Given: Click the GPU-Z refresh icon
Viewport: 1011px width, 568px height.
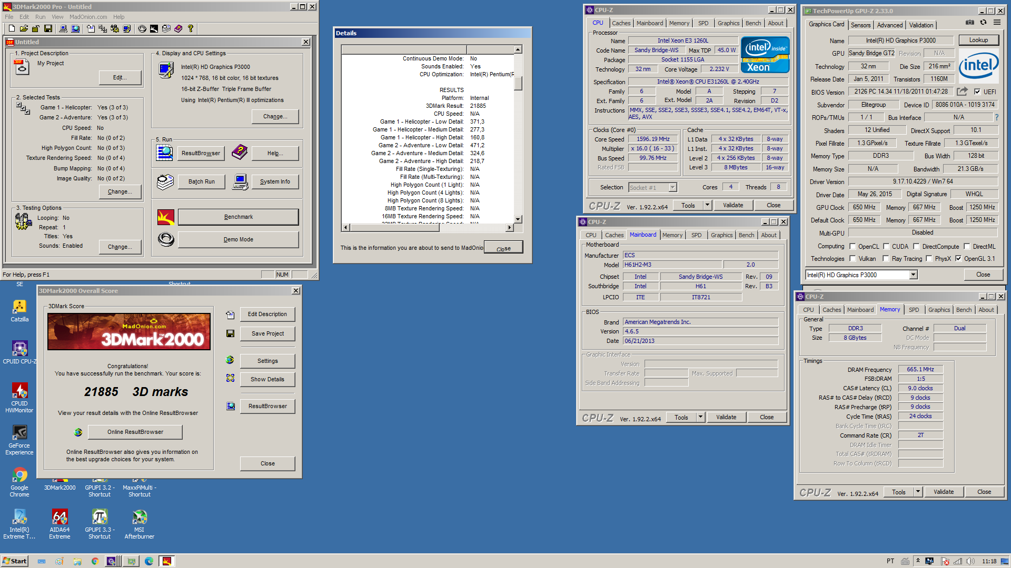Looking at the screenshot, I should tap(983, 23).
